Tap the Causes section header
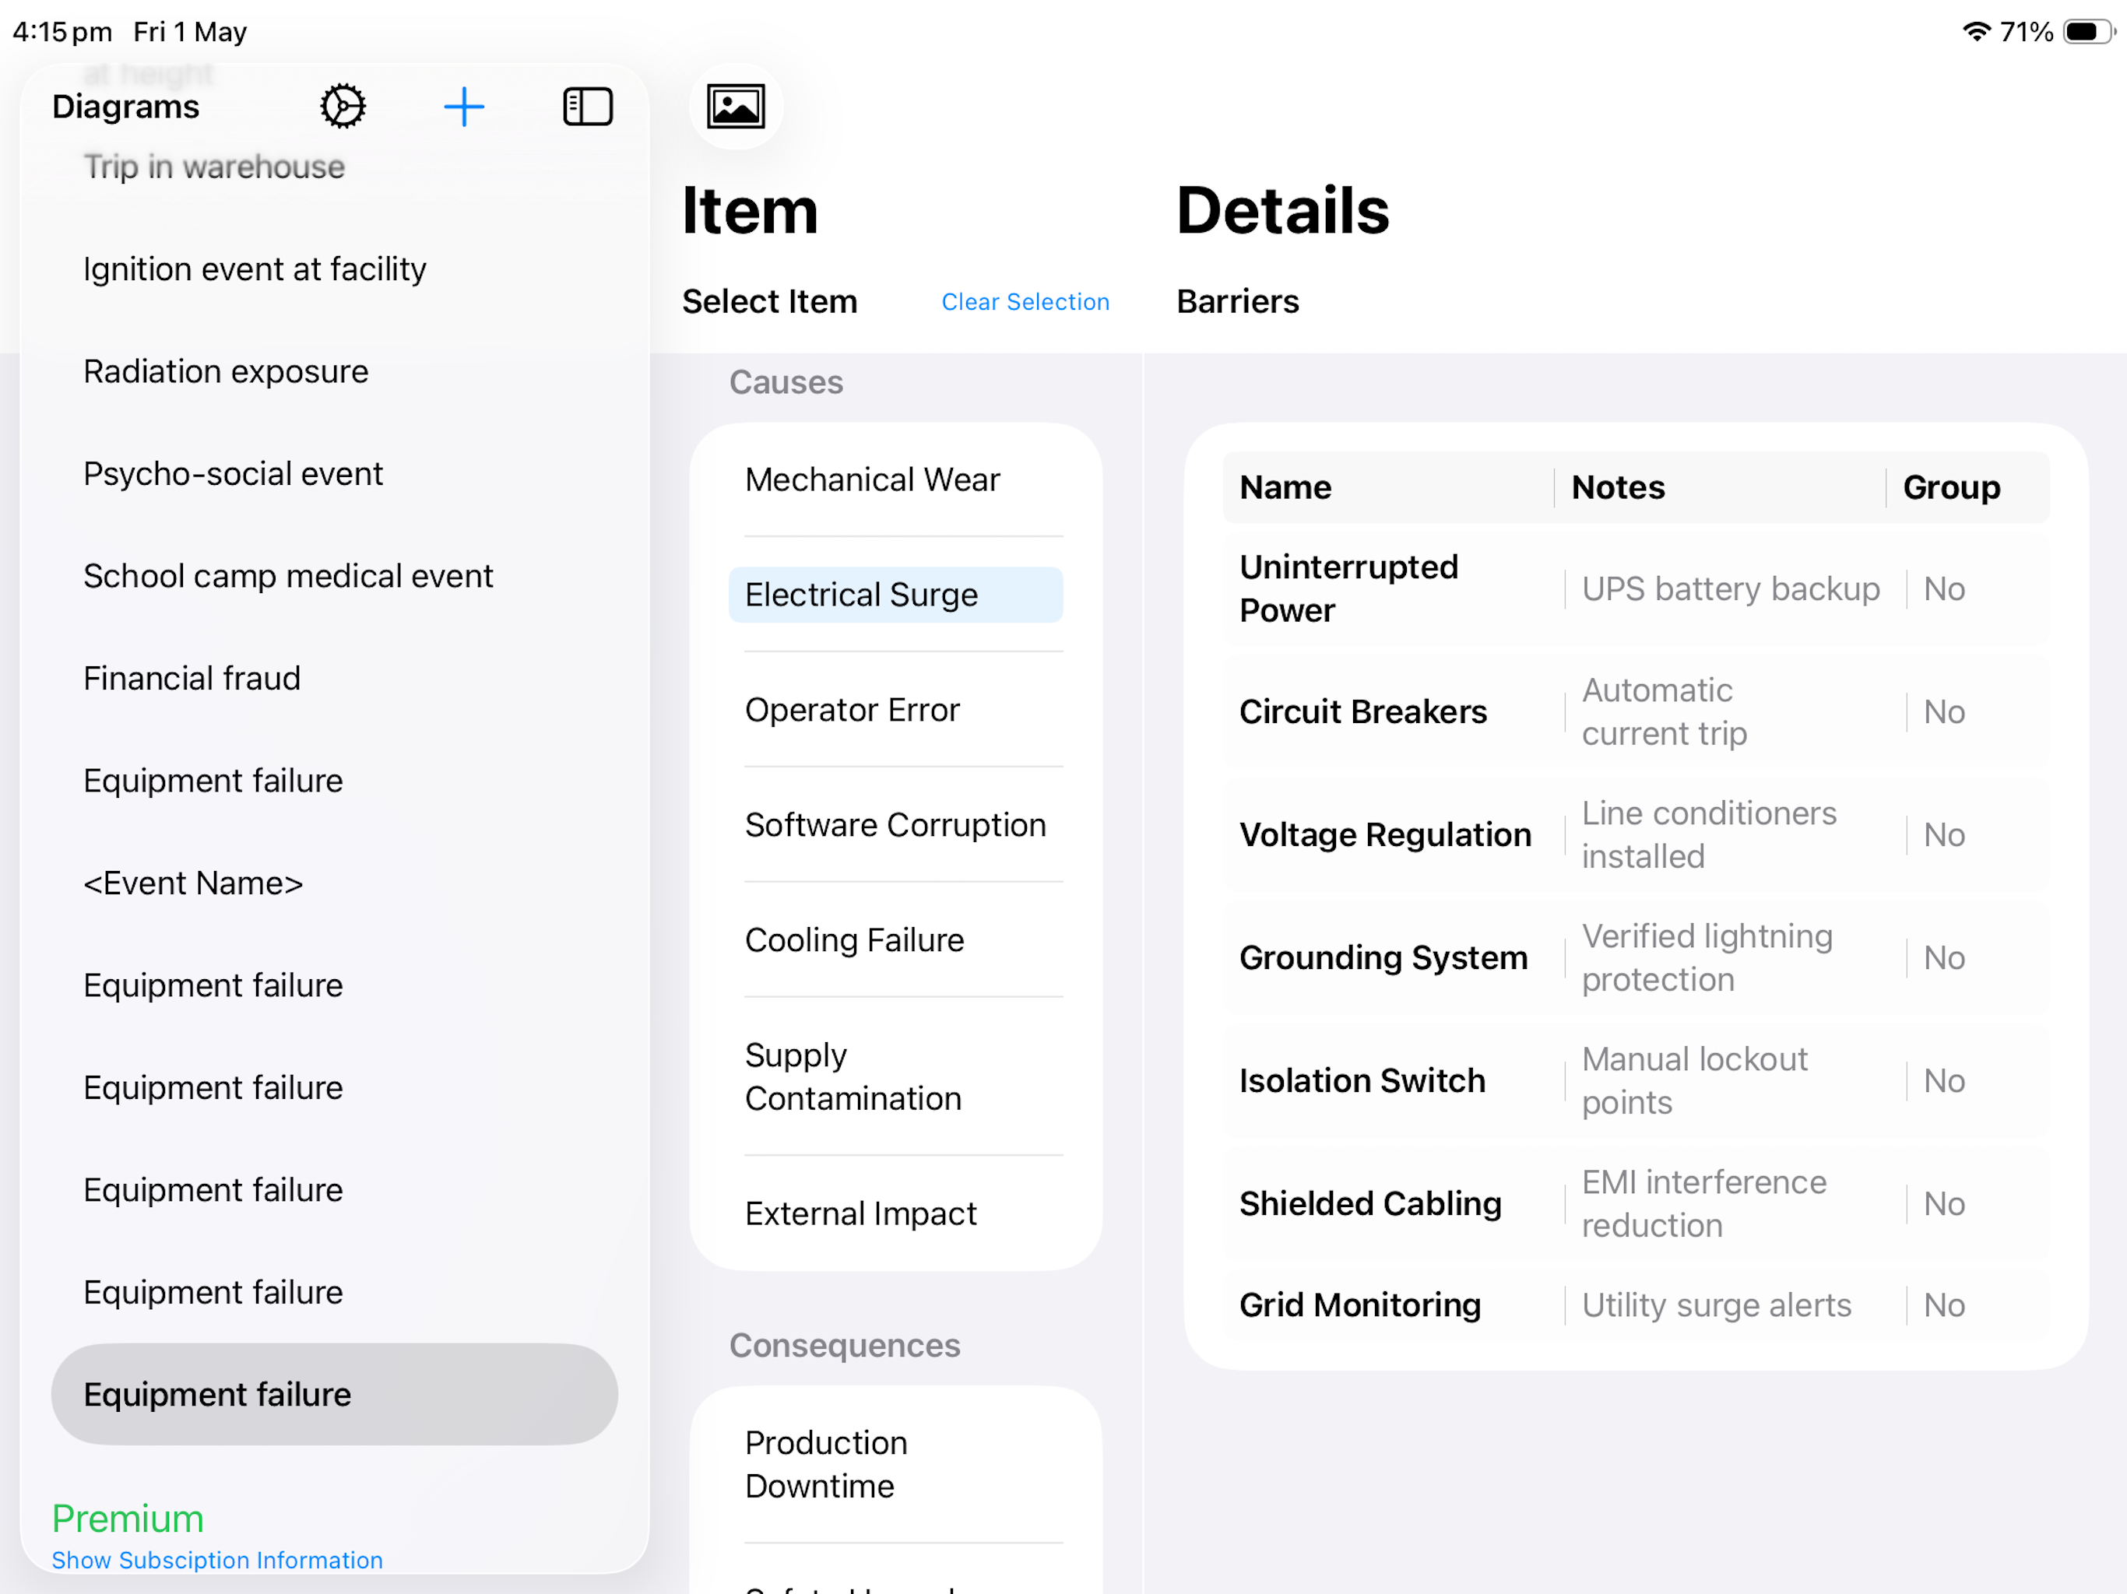This screenshot has width=2127, height=1594. pos(786,381)
